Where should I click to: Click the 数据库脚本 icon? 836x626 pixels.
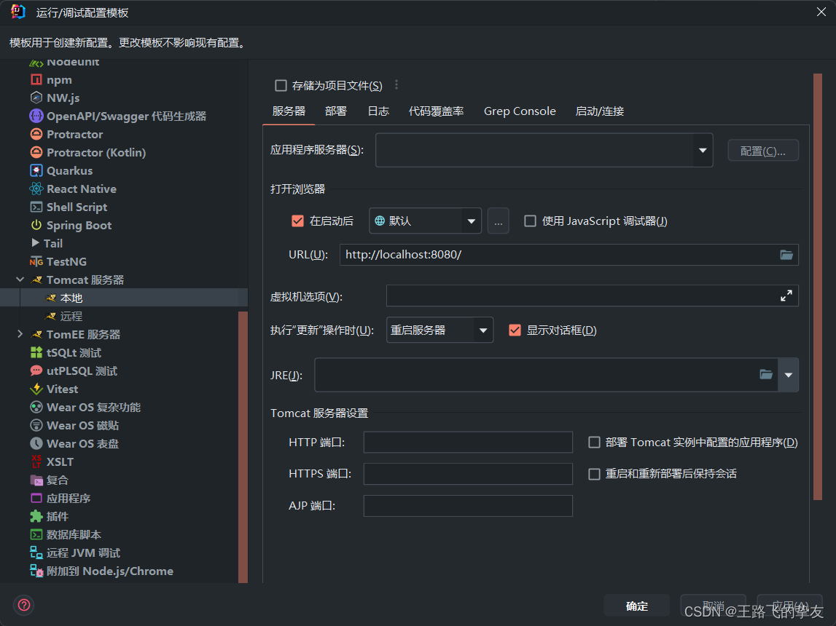tap(36, 534)
